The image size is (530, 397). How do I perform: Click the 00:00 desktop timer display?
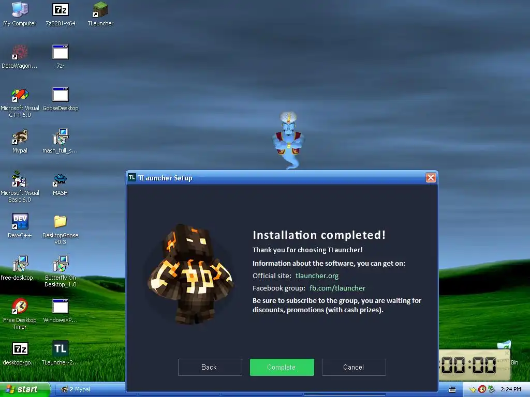[468, 365]
